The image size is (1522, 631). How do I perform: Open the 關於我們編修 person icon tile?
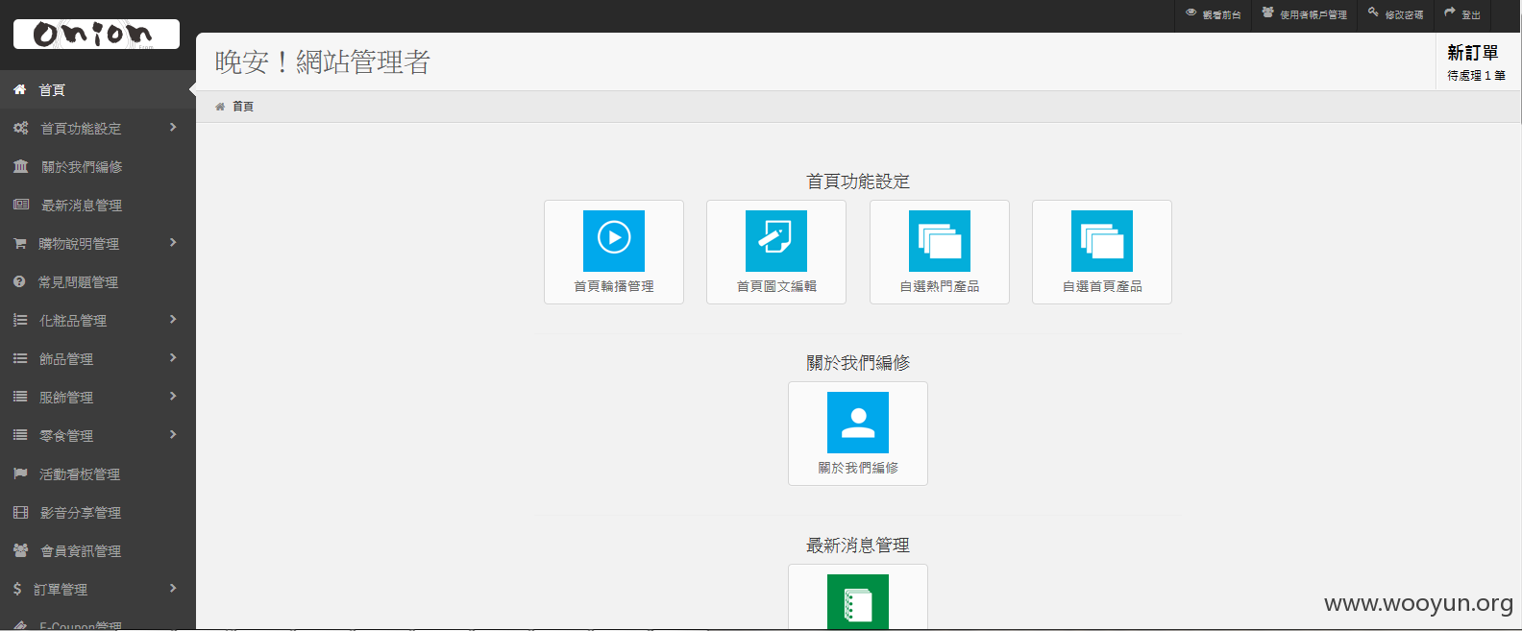tap(858, 433)
